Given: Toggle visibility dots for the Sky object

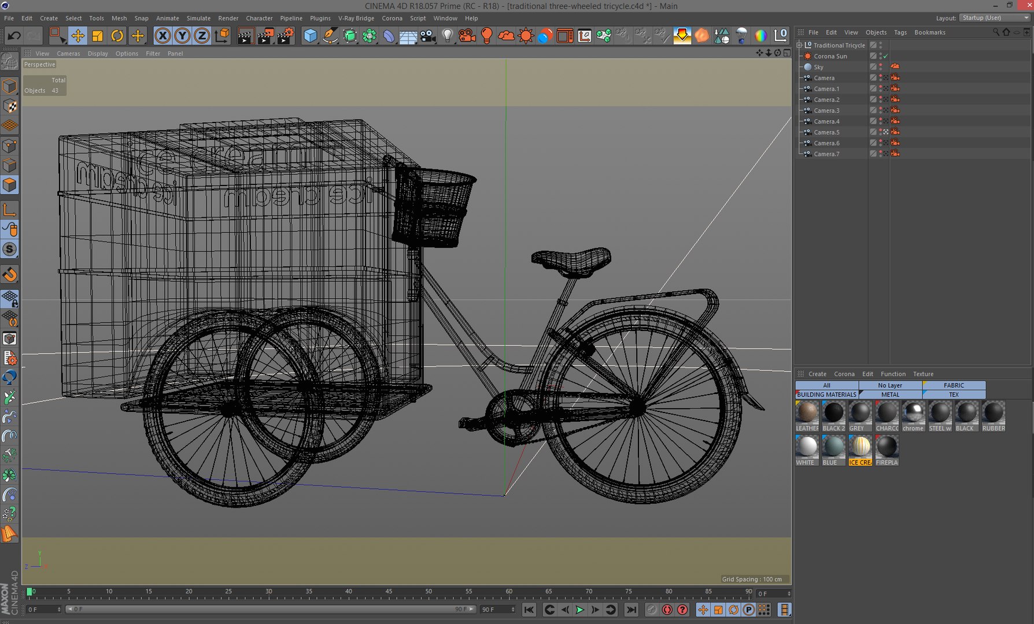Looking at the screenshot, I should coord(880,67).
